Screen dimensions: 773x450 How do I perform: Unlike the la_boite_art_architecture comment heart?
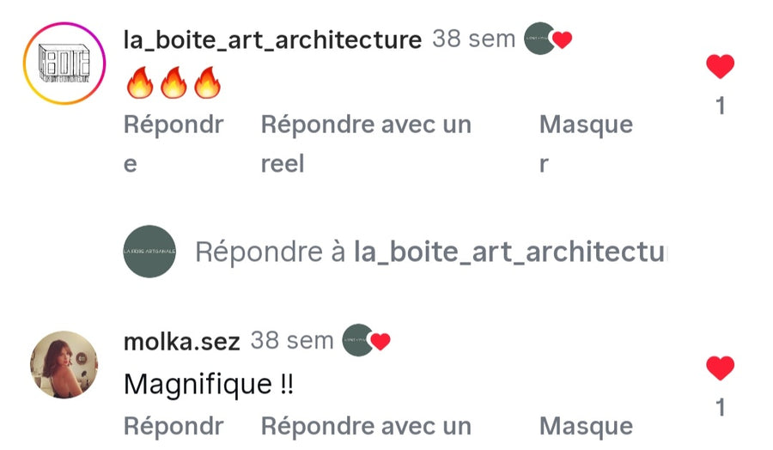(x=720, y=66)
